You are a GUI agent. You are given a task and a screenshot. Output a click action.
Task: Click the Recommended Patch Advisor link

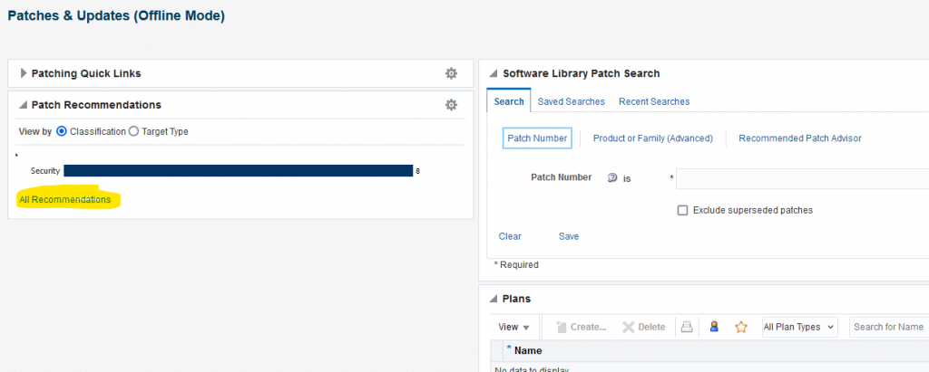point(799,138)
